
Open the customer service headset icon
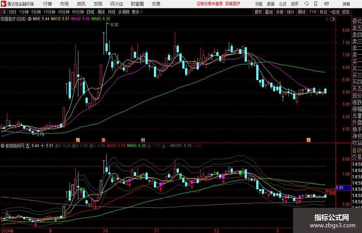pos(306,4)
